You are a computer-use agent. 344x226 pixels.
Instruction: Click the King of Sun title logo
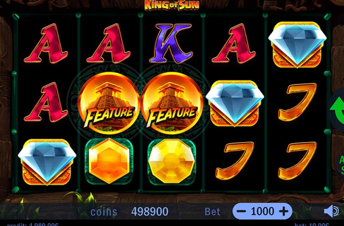[172, 5]
